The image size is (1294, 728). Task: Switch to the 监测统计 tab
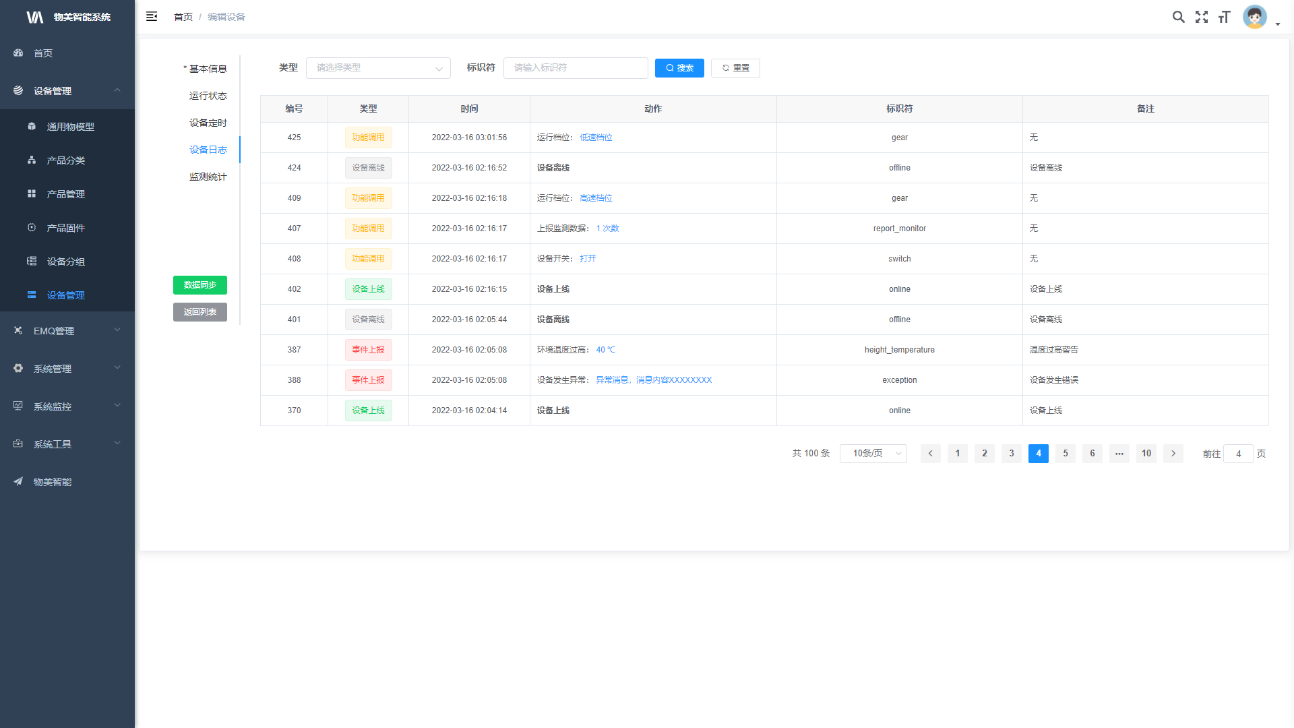coord(208,177)
